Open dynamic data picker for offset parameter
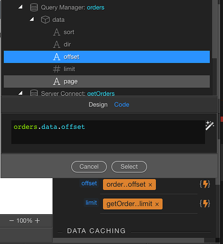This screenshot has width=223, height=244. click(205, 184)
